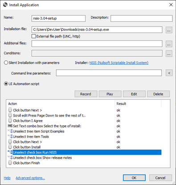Click the Install Application title bar icon
Screen dimensions: 176x185
point(5,5)
